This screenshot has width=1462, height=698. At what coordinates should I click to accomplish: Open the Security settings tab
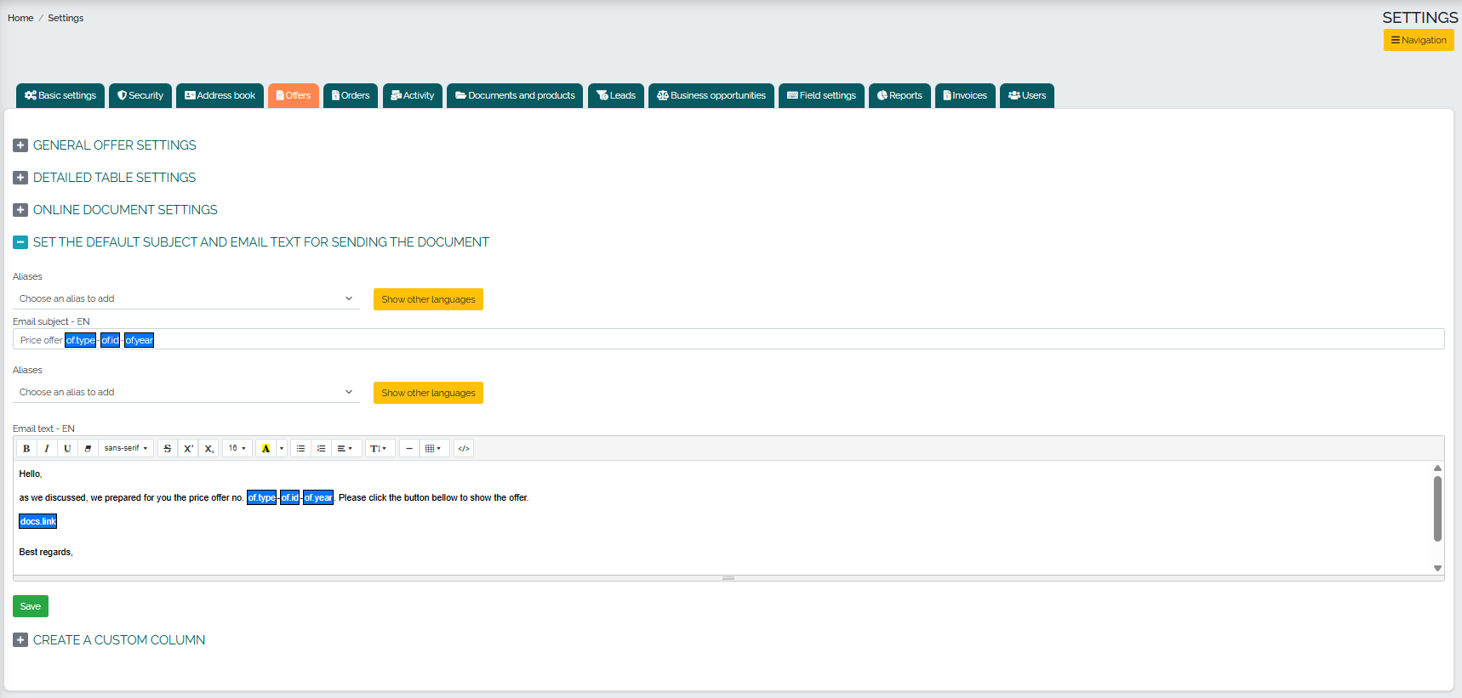[140, 95]
